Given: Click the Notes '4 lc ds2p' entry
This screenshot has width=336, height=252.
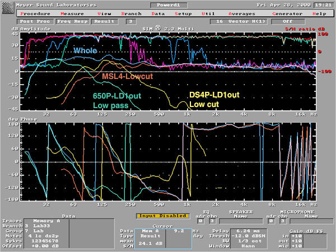Looking at the screenshot, I should [x=43, y=236].
